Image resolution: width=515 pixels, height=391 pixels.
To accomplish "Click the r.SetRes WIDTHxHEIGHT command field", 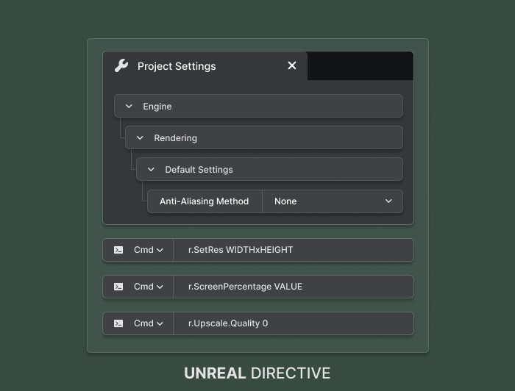I will pyautogui.click(x=293, y=250).
